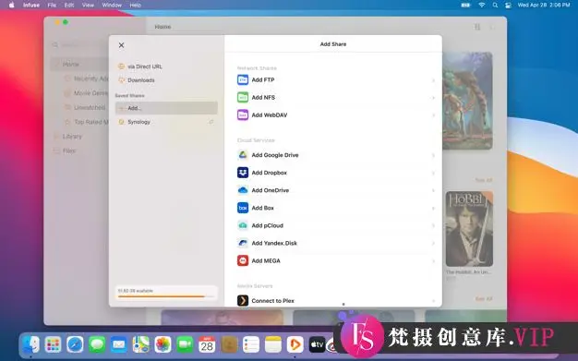Open Spotlight search in menu bar
The image size is (578, 361).
pyautogui.click(x=495, y=6)
